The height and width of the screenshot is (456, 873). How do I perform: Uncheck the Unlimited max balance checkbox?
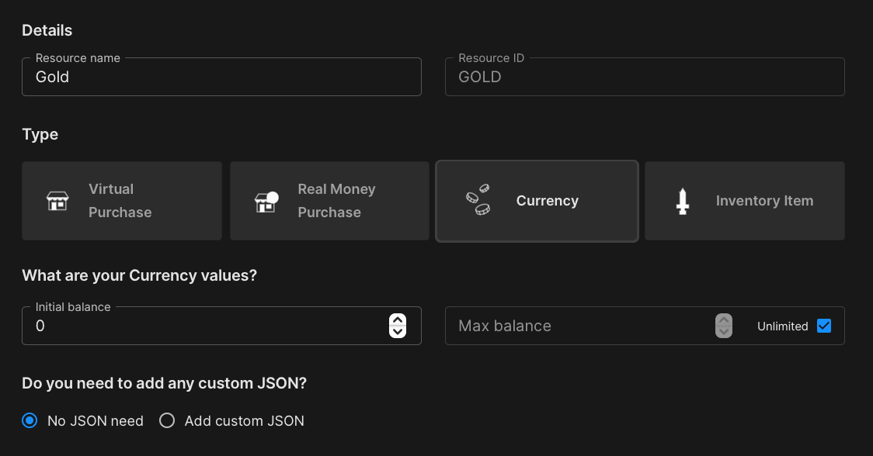(824, 326)
